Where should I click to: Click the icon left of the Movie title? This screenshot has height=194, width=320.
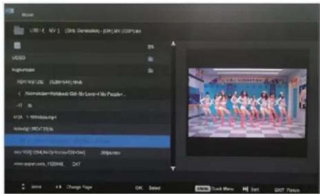click(x=9, y=11)
